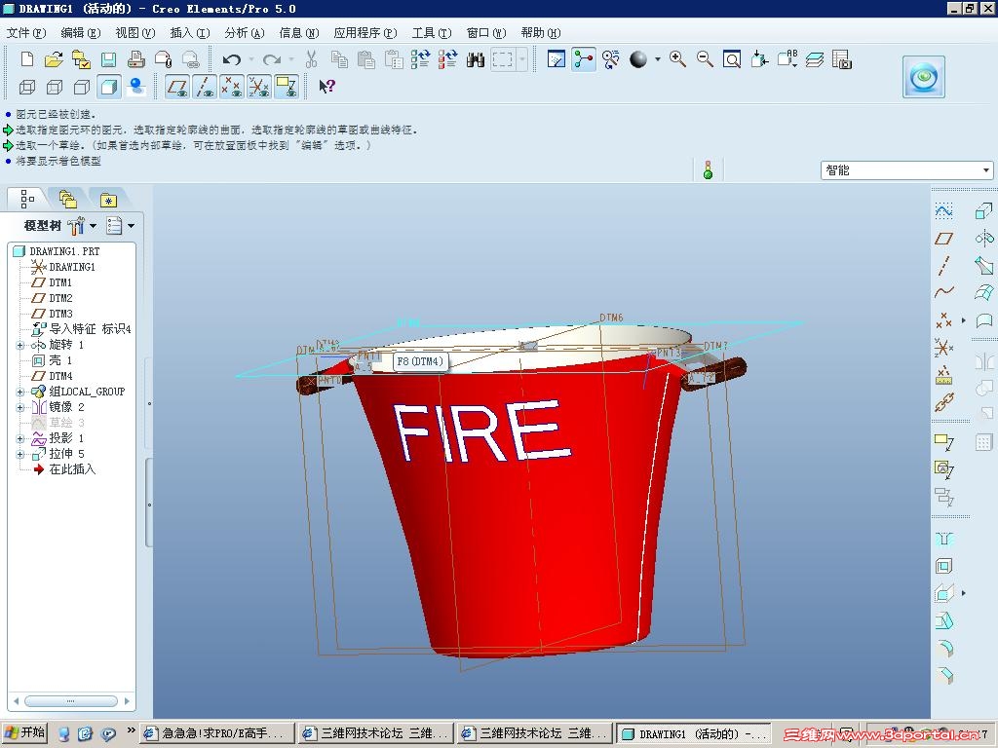Select the zoom-in magnifier tool
998x748 pixels.
[677, 59]
